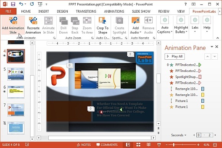Screen dimensions: 222x148
Task: Click Crop To Shape icon
Action: [103, 21]
